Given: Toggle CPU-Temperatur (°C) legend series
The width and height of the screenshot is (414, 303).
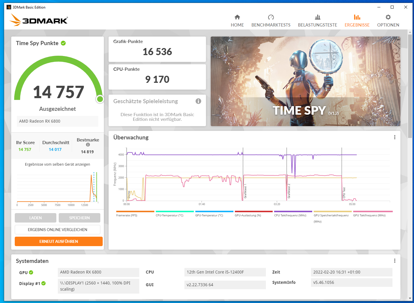Looking at the screenshot, I should coord(175,214).
